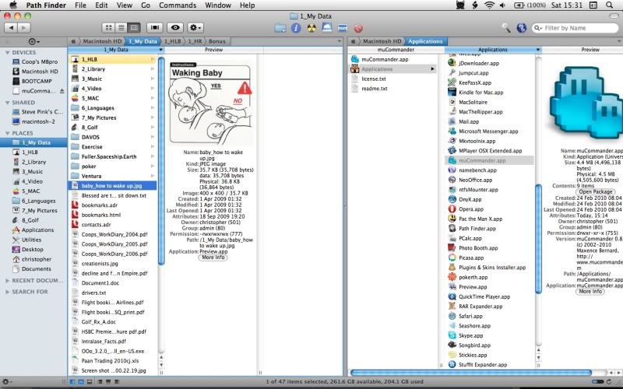
Task: Open the 6_Languages folder in 1_My Data column
Action: [112, 108]
